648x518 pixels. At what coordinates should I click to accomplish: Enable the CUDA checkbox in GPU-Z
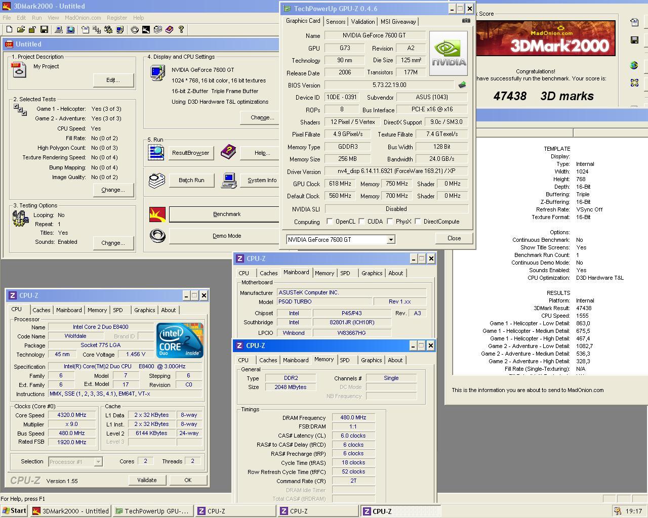point(361,221)
